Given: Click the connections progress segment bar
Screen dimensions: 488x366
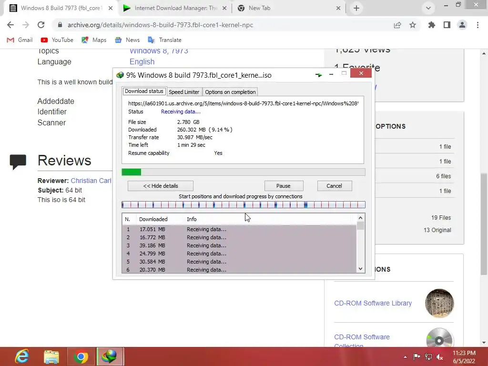Looking at the screenshot, I should click(x=244, y=204).
